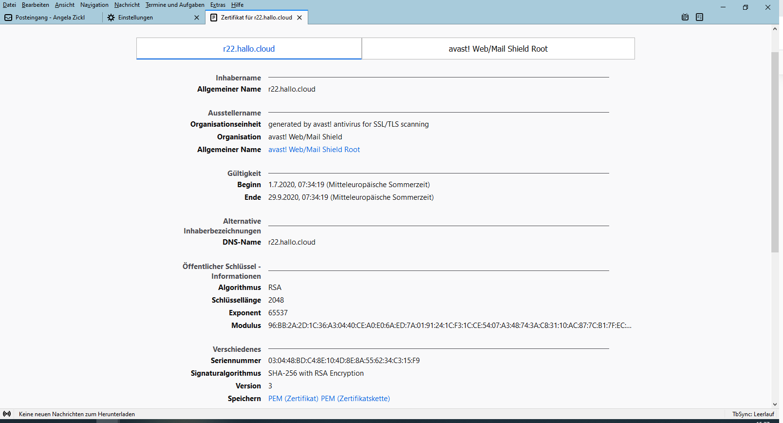
Task: Click the Ende date 29.9.2020, 07:34:19
Action: (x=351, y=197)
